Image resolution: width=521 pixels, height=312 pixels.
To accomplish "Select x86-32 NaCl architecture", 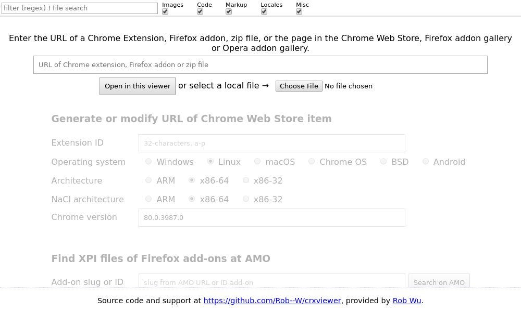I will [245, 199].
